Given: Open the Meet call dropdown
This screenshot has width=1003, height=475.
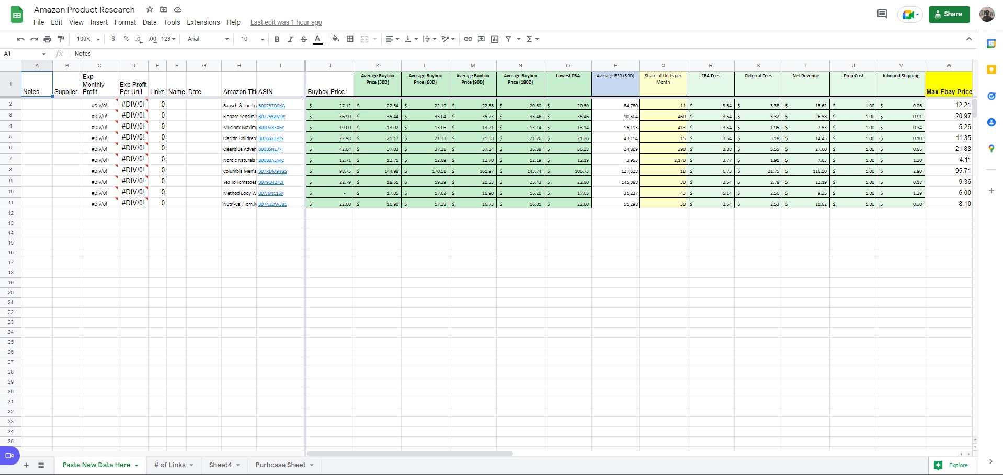Looking at the screenshot, I should point(910,15).
